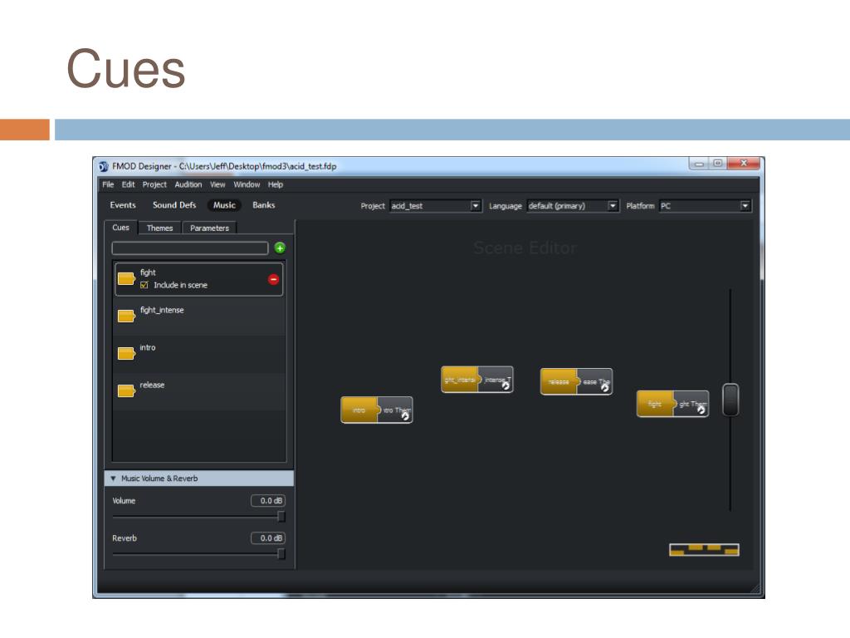Click the arrow badge on fight_intense node

click(x=506, y=385)
